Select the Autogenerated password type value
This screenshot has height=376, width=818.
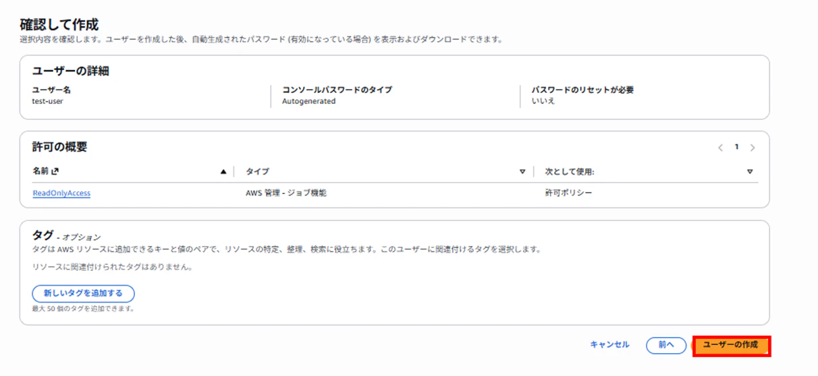[x=308, y=101]
